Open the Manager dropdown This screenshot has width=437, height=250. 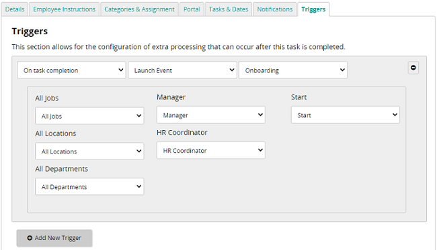pyautogui.click(x=211, y=115)
